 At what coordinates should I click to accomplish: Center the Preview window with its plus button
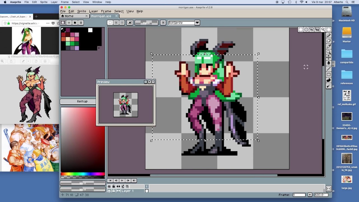coord(146,82)
